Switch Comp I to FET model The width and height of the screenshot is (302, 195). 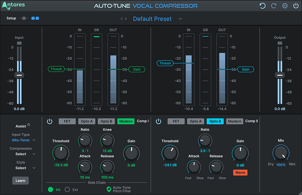67,121
